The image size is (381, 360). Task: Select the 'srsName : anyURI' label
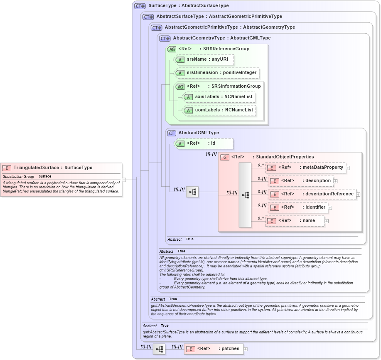(x=207, y=59)
